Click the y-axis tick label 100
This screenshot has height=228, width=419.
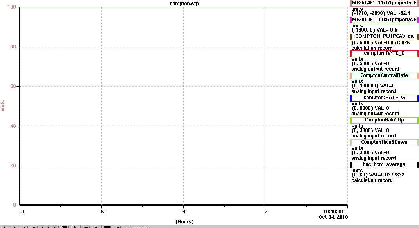12,7
